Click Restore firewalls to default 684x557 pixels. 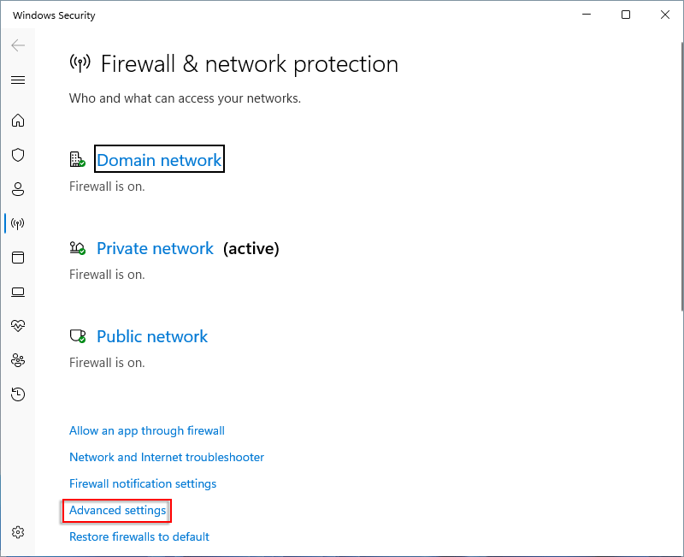139,536
